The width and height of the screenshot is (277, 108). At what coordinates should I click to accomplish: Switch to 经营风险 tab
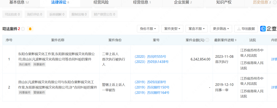[101, 2]
